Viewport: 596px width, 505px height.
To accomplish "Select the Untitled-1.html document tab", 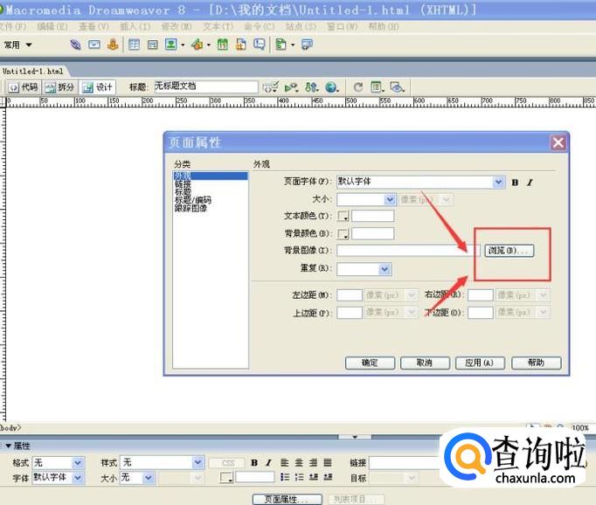I will [33, 72].
